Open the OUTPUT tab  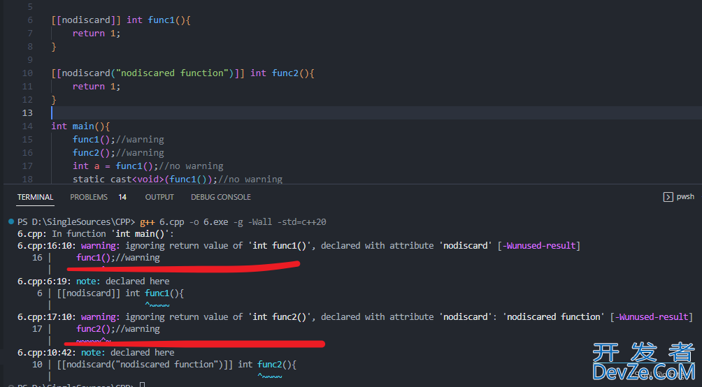159,197
